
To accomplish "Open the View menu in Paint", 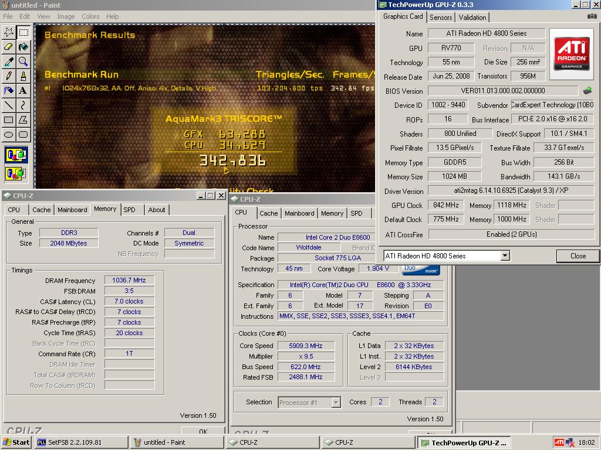I will 43,16.
